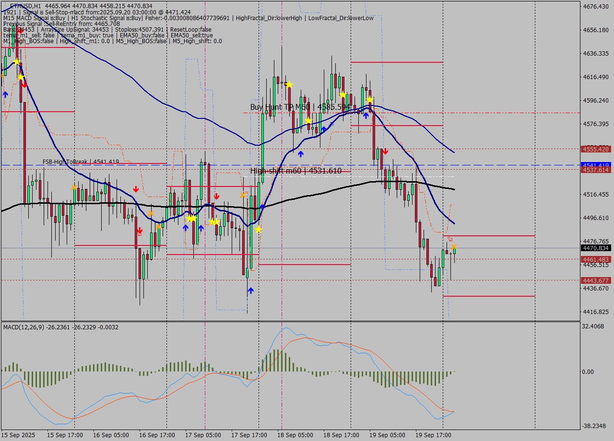Click the yellow star on the latest candle
The image size is (614, 441).
pyautogui.click(x=454, y=246)
